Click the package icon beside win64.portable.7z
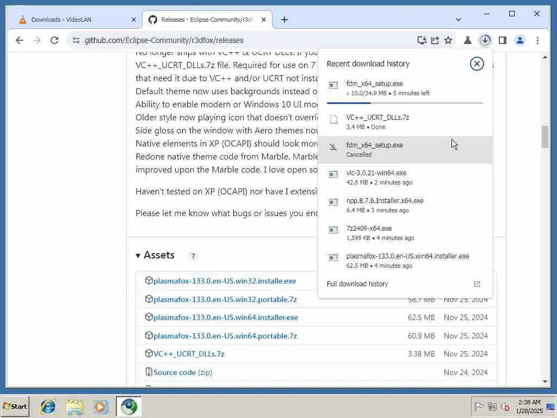557x418 pixels. click(149, 335)
